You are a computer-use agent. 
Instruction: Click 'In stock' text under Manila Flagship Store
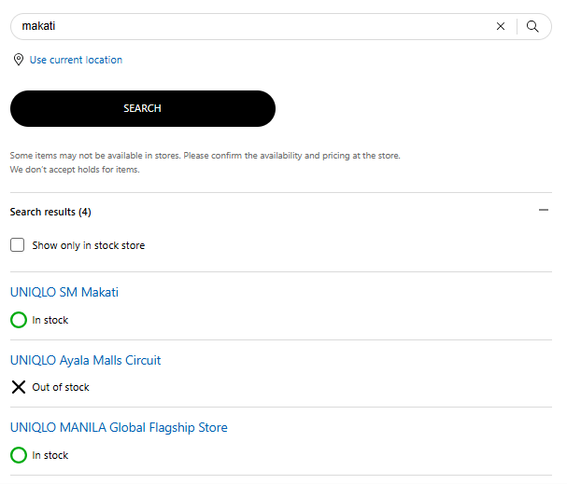[50, 455]
